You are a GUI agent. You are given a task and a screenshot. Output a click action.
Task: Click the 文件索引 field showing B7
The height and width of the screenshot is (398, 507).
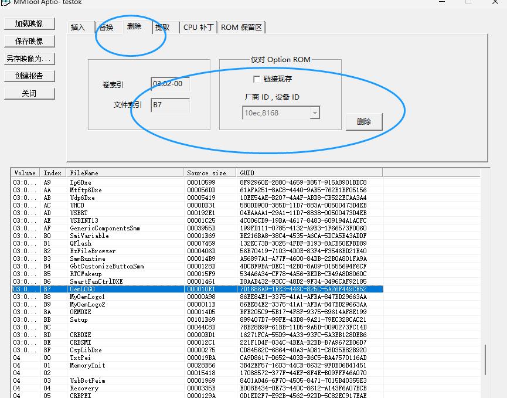pos(170,105)
